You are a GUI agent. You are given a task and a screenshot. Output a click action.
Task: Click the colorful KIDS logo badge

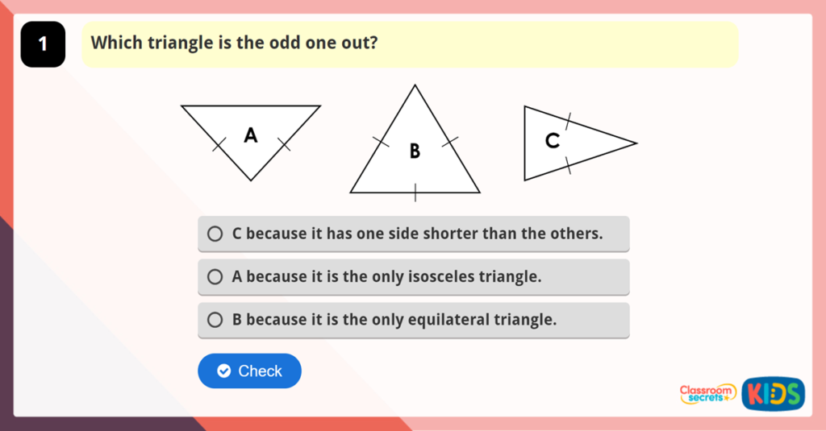click(773, 393)
